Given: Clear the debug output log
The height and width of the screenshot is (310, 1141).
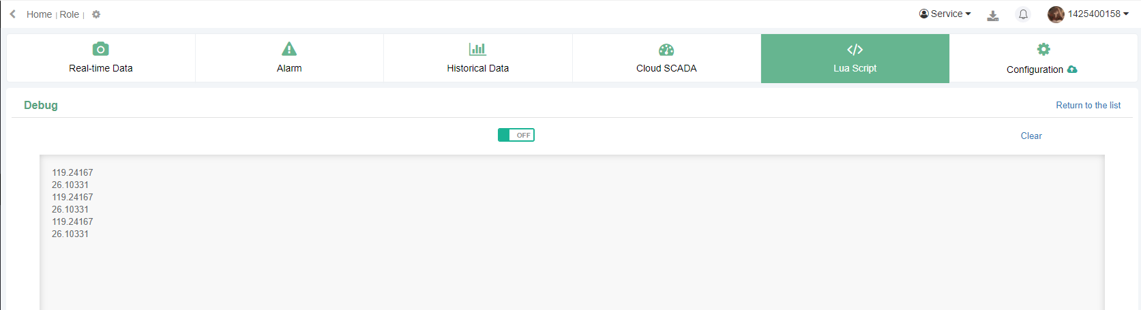Looking at the screenshot, I should pos(1031,136).
